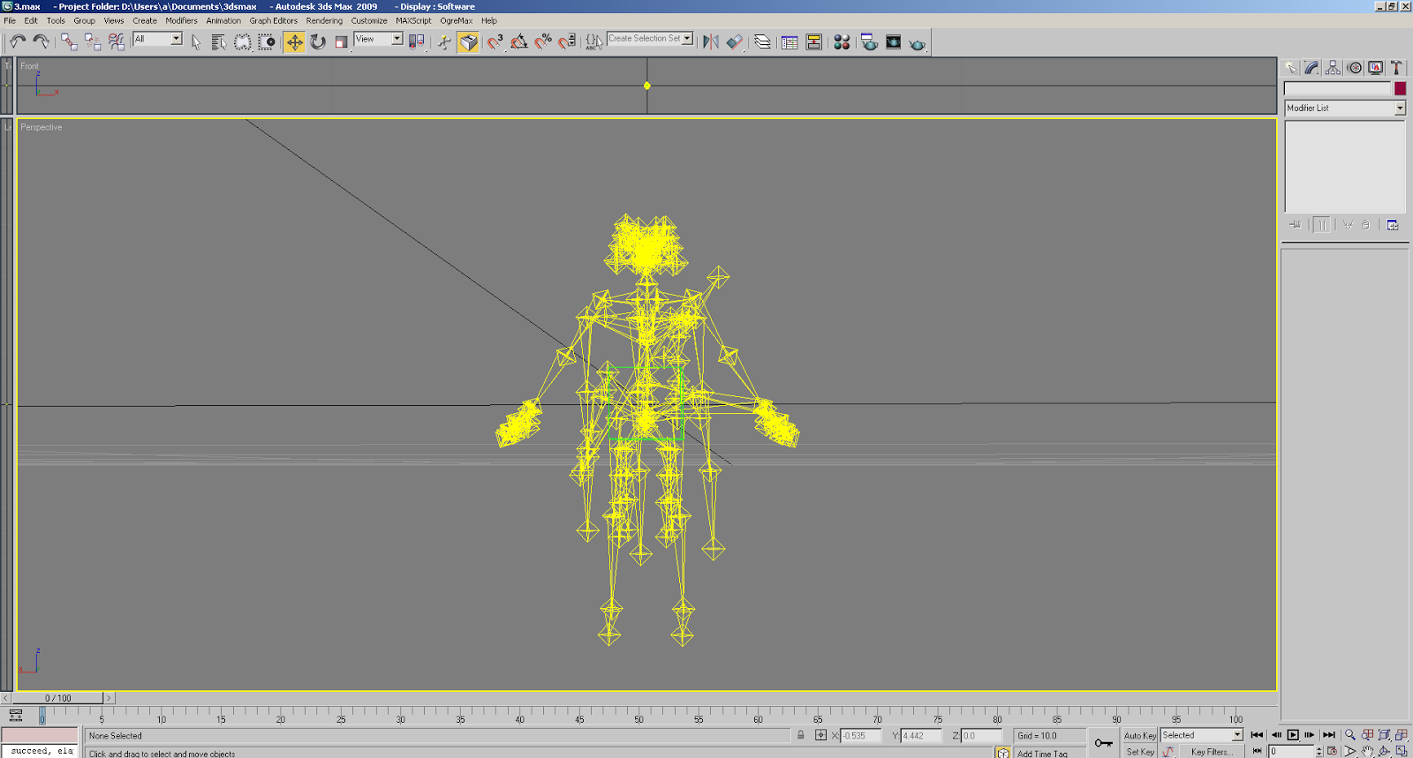Screen dimensions: 1413x758
Task: Switch to the Create command panel tab
Action: [x=1291, y=68]
